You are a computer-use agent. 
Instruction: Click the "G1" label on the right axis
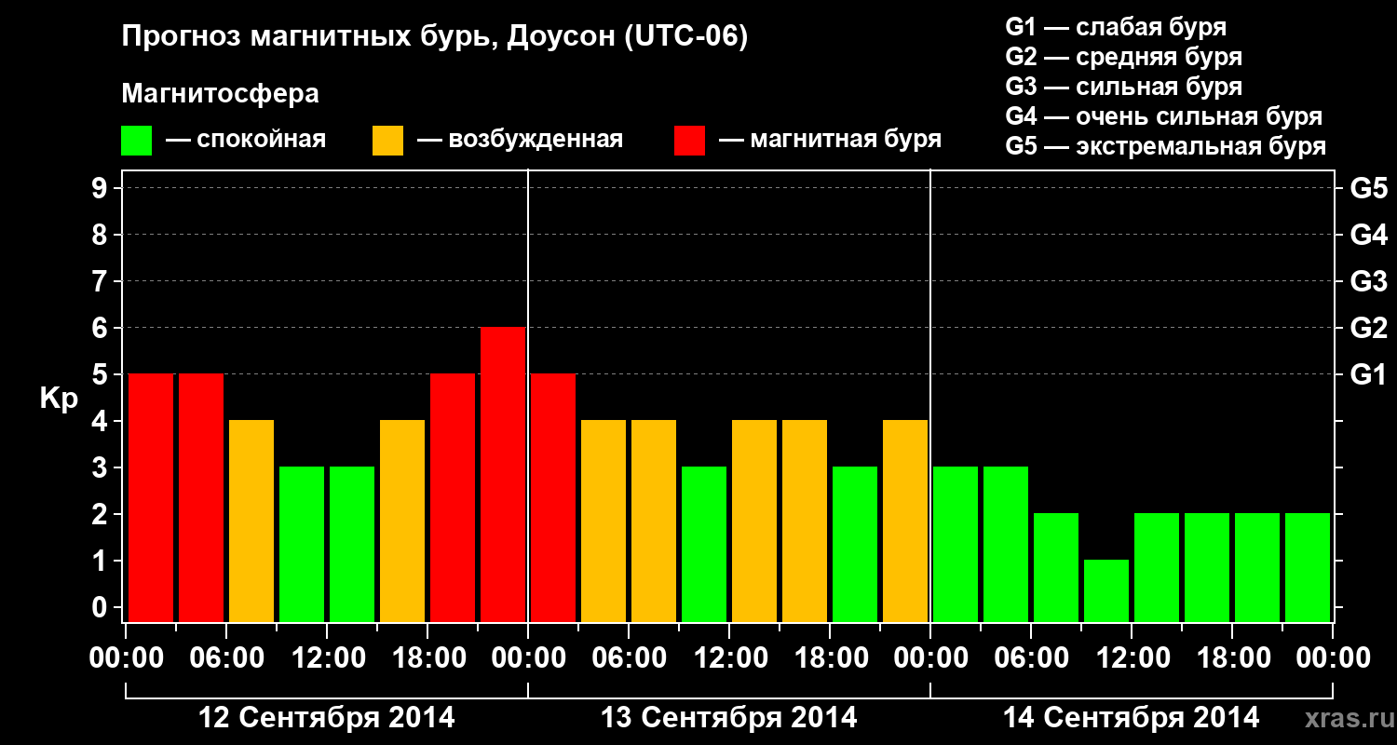point(1369,375)
